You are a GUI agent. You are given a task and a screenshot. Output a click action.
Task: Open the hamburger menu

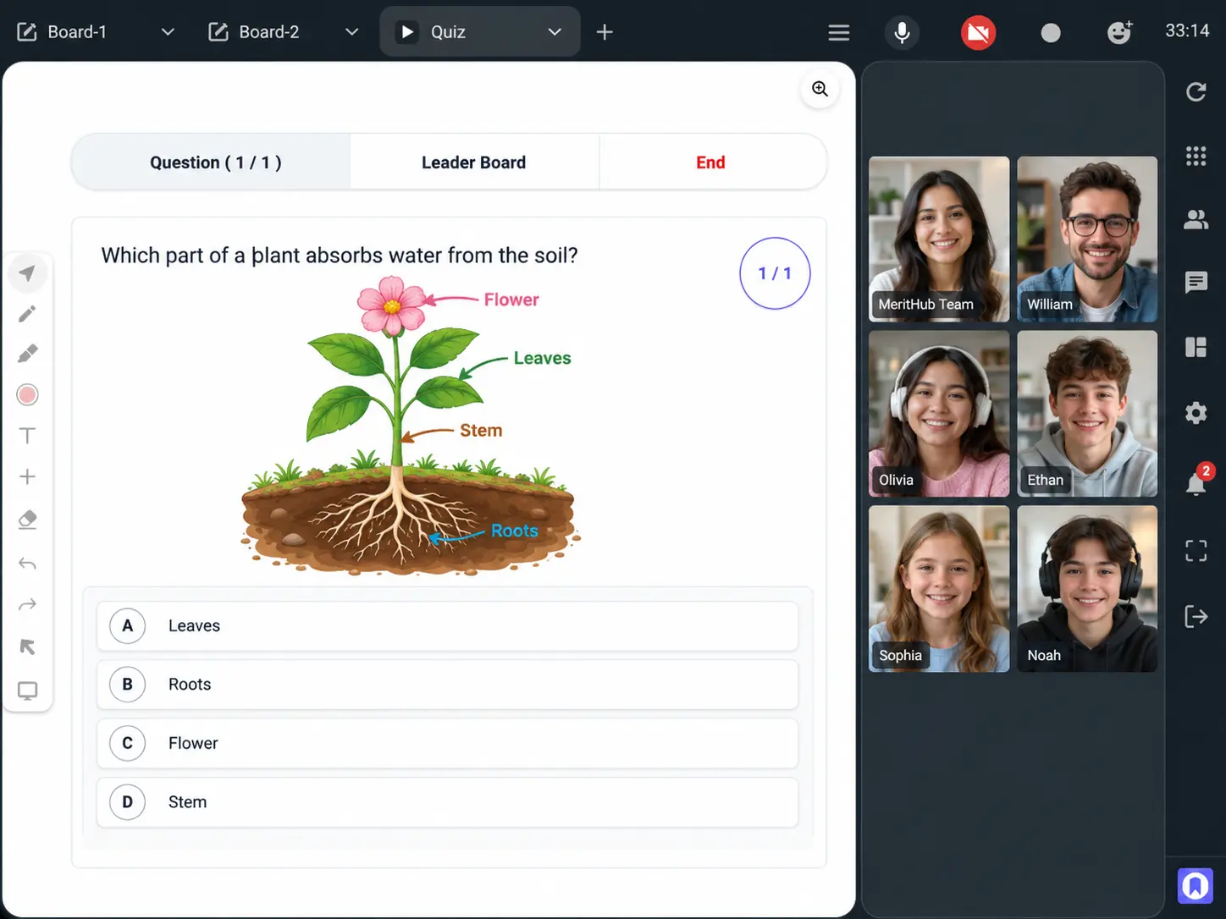click(x=839, y=32)
